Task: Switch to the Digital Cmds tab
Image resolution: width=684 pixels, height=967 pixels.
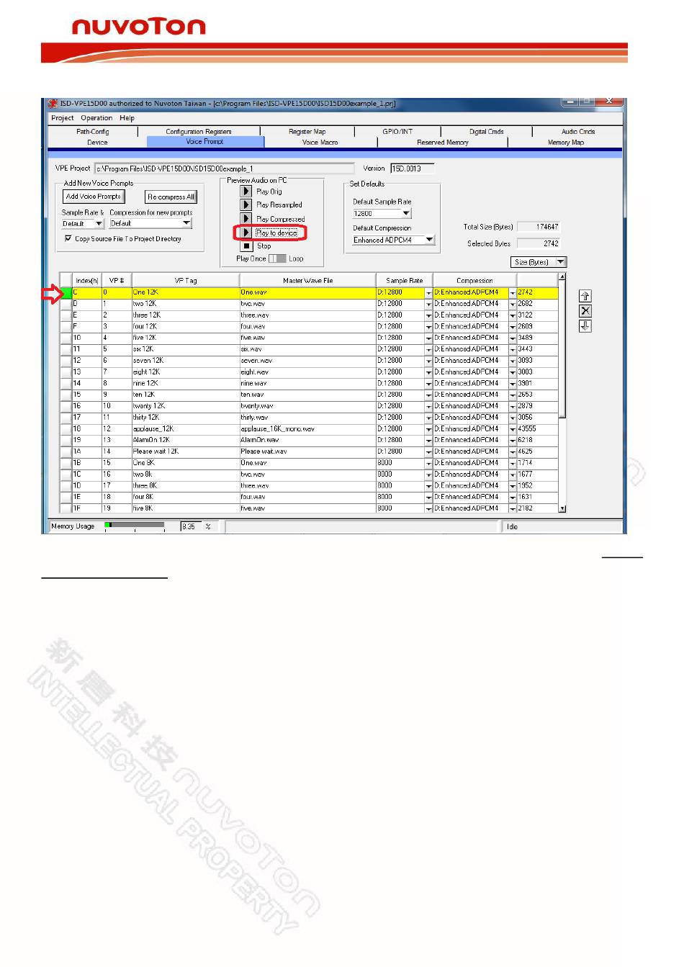Action: coord(487,132)
